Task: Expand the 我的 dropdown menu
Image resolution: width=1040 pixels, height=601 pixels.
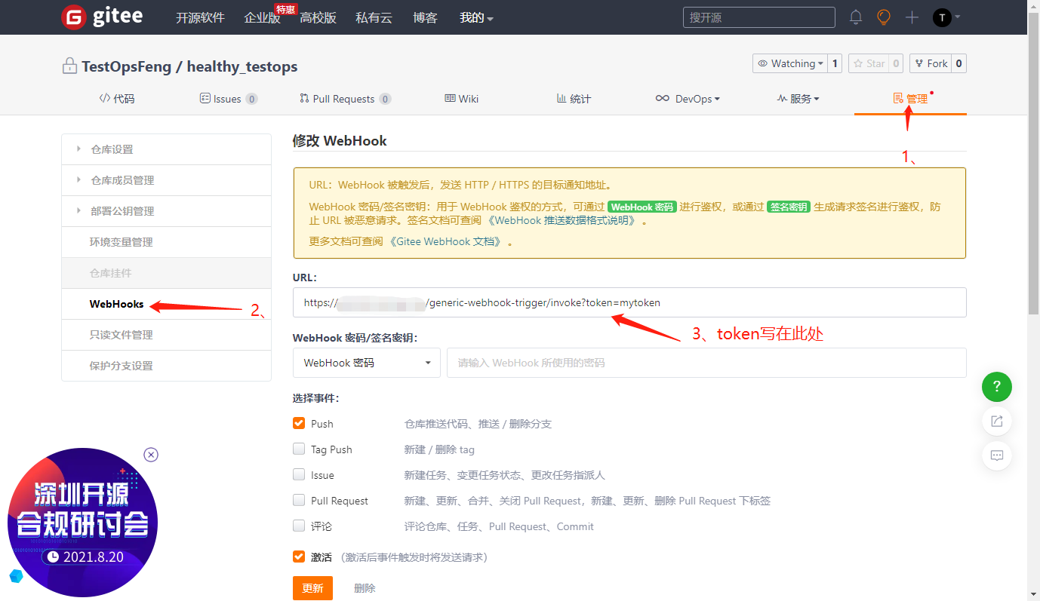Action: tap(476, 17)
